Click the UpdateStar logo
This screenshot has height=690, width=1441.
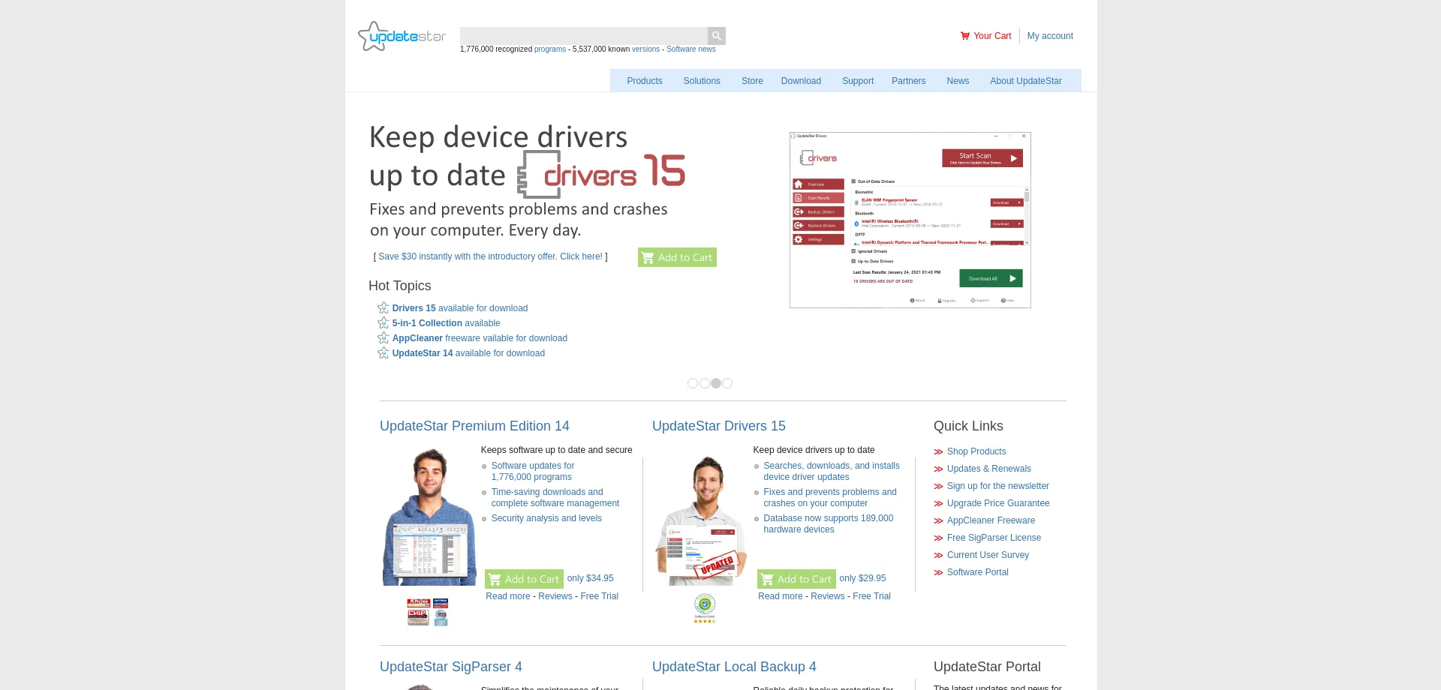[x=402, y=36]
